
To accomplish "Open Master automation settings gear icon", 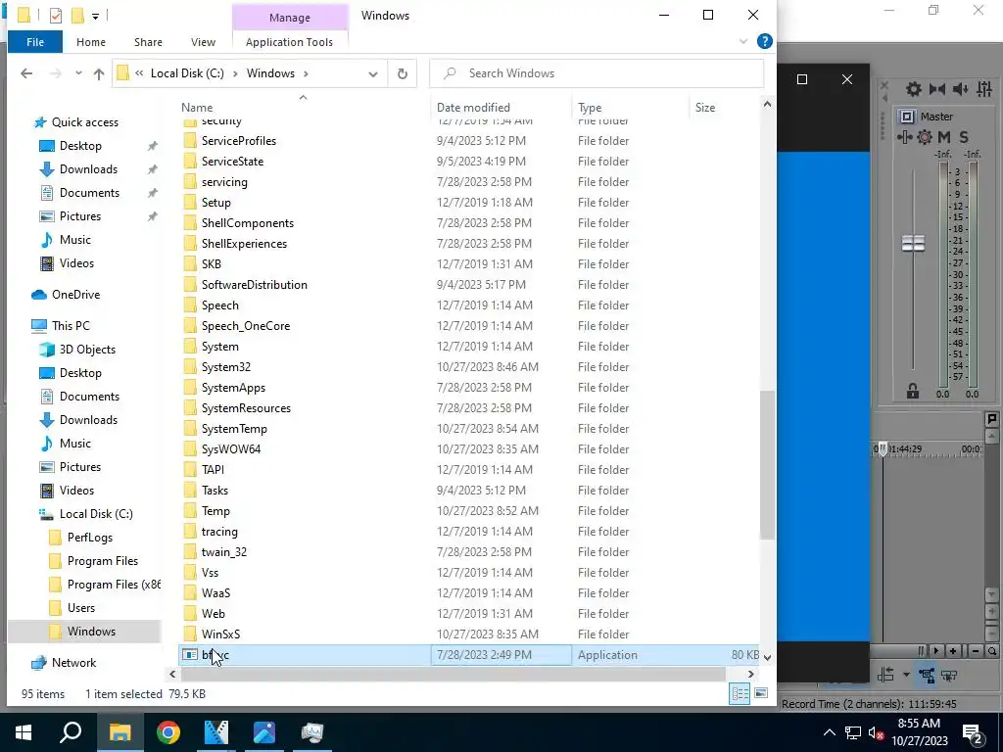I will click(x=925, y=137).
